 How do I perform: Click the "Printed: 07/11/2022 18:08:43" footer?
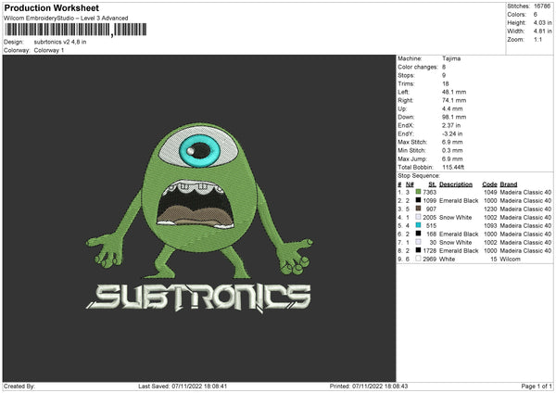tap(369, 386)
